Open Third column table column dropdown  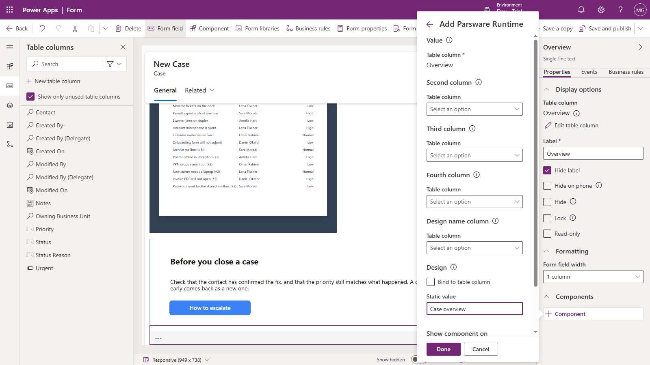point(474,155)
